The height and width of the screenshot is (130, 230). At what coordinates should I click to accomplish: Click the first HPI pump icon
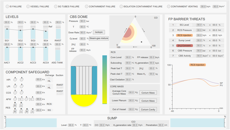[x=15, y=80]
